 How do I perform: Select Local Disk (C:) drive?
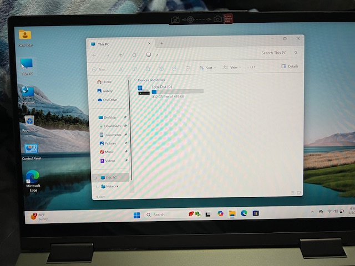click(171, 91)
